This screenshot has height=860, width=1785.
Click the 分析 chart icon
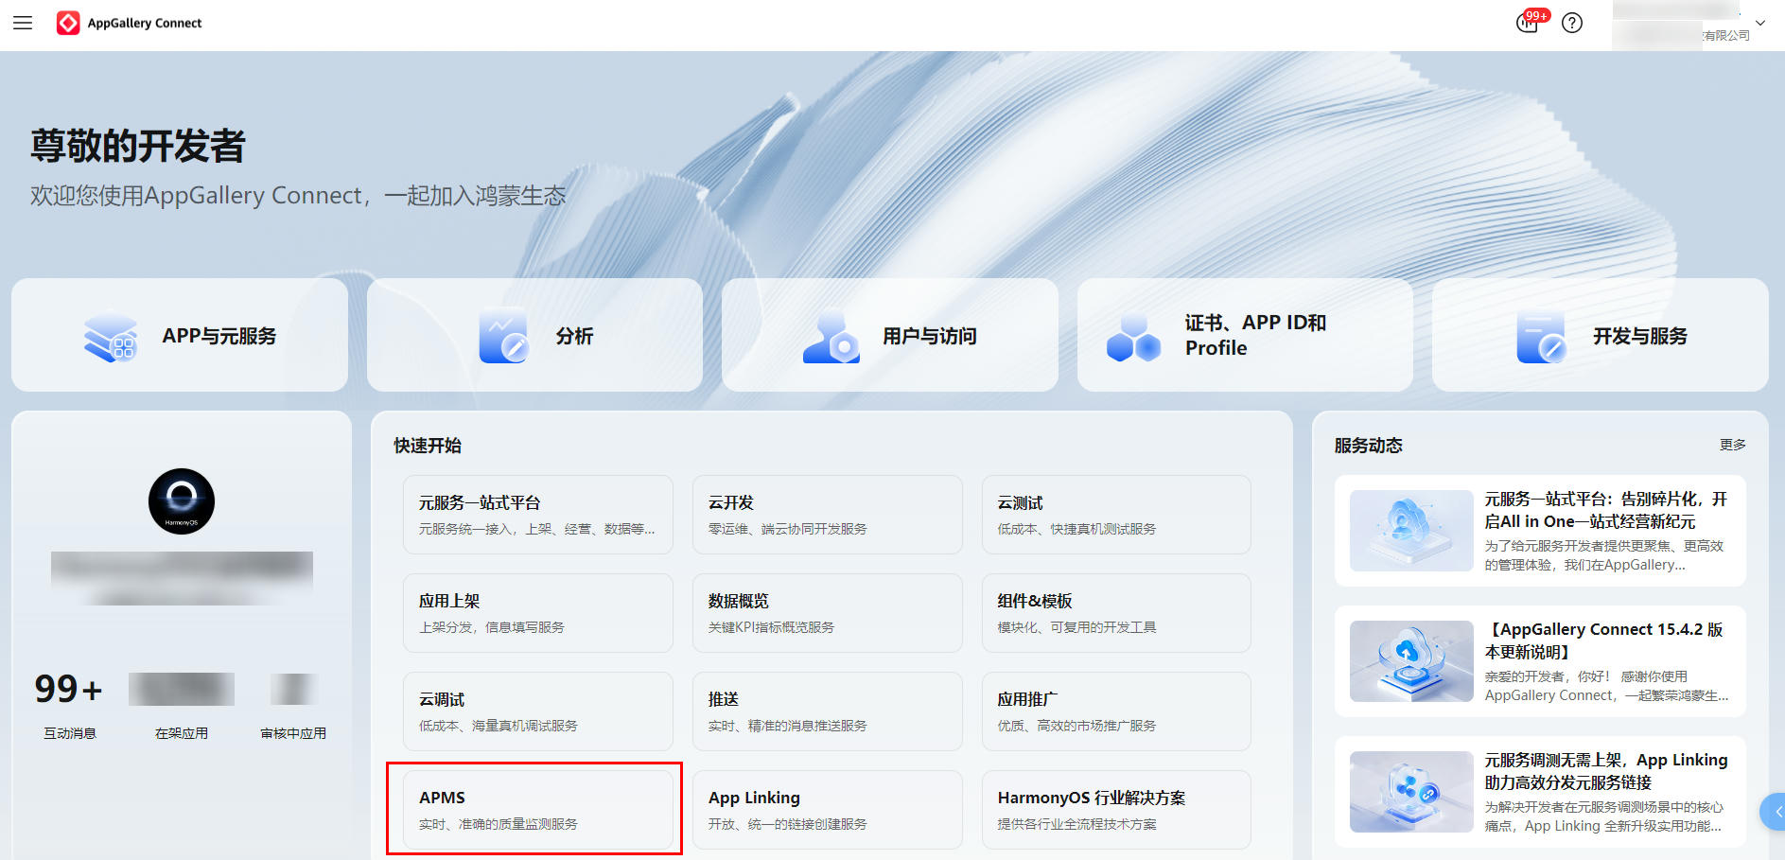coord(502,337)
